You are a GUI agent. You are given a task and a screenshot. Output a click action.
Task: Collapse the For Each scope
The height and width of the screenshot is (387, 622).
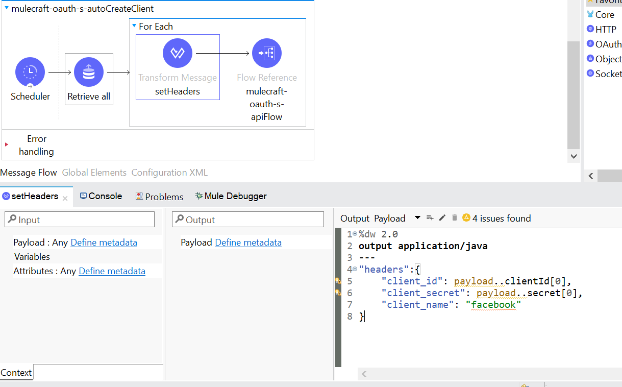click(x=134, y=26)
